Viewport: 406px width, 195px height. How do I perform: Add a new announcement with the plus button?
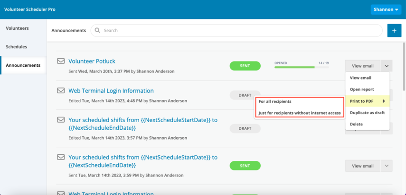coord(394,30)
